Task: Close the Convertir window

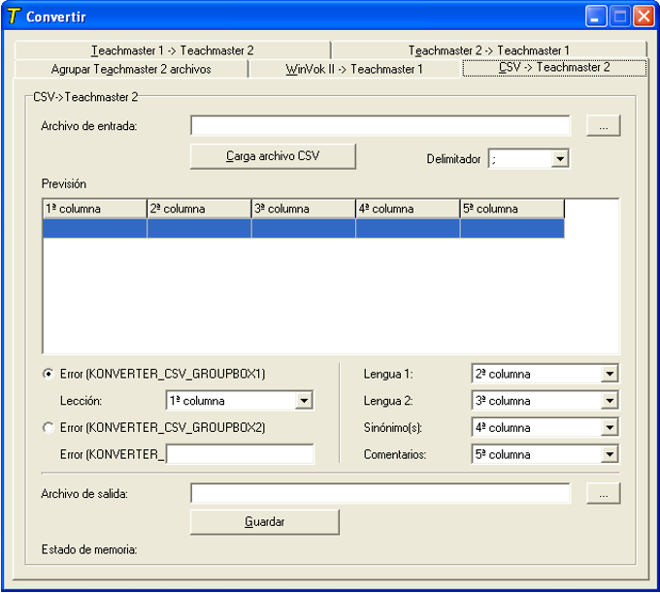Action: [644, 16]
